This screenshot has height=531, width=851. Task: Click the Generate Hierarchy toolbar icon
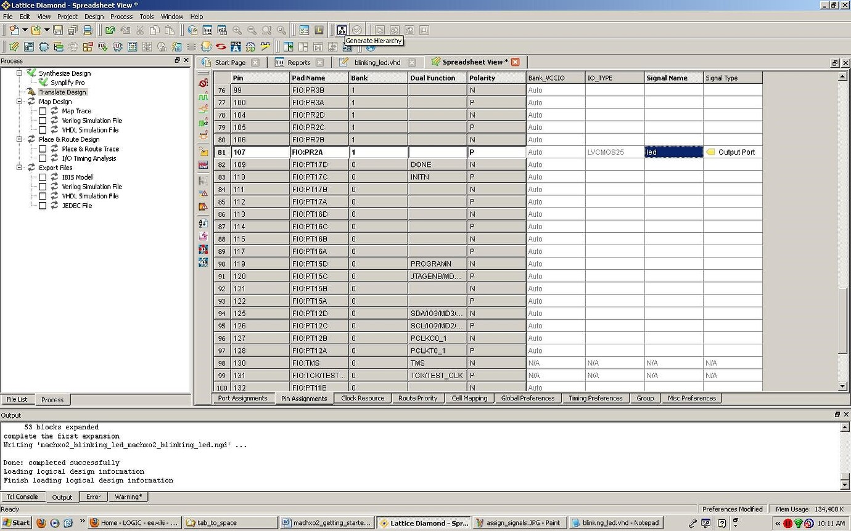coord(342,30)
